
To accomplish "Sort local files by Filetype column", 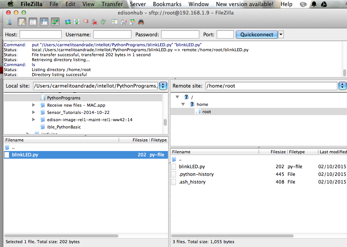I will point(159,140).
